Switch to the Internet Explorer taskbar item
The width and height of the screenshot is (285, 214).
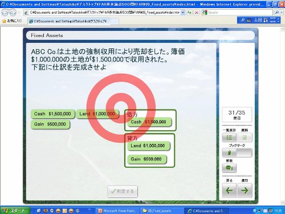click(206, 211)
